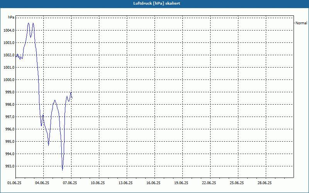This screenshot has height=193, width=309.
Task: Select the 995,0 y-axis value
Action: [x=10, y=142]
